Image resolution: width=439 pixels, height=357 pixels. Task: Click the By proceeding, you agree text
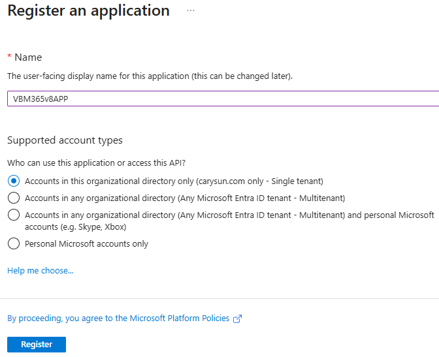[x=59, y=318]
